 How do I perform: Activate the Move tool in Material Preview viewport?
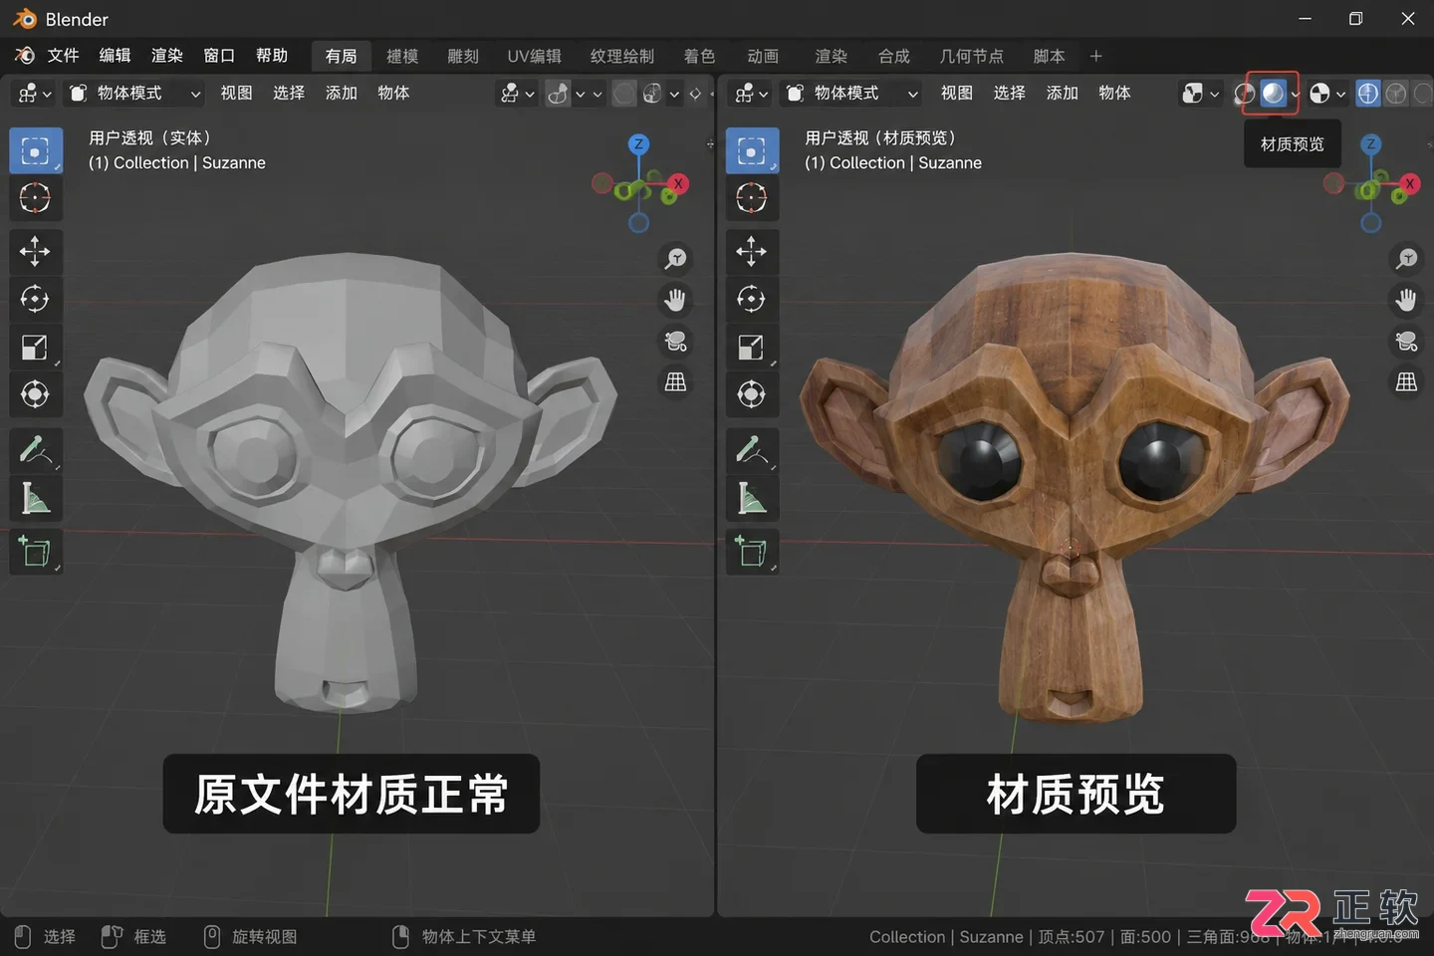pyautogui.click(x=752, y=251)
